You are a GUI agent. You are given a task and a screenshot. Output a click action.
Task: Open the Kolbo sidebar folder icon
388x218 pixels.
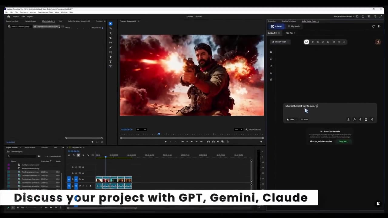click(x=271, y=66)
